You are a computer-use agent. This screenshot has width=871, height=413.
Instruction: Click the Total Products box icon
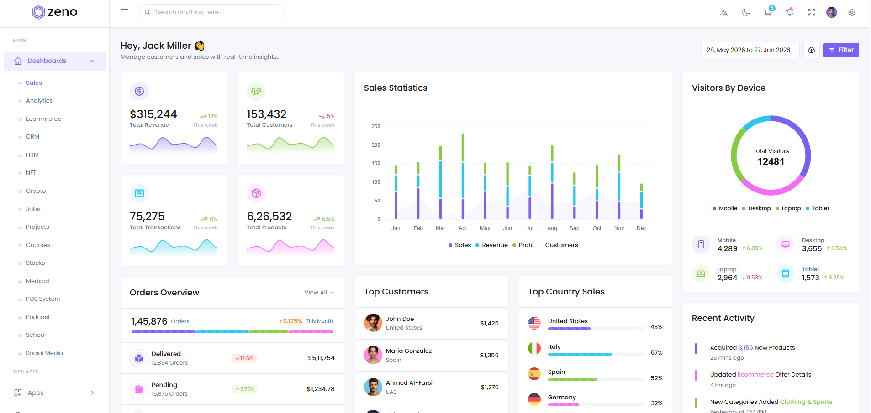[256, 193]
